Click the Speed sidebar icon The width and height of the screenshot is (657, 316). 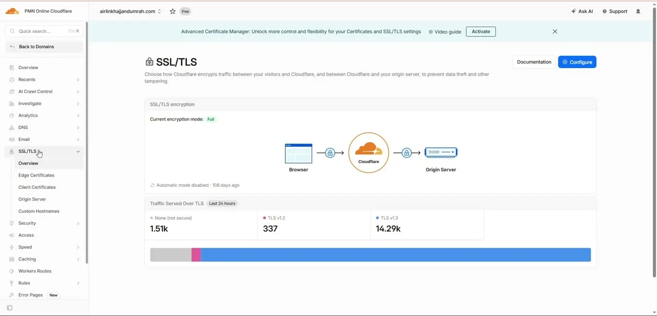[x=12, y=247]
